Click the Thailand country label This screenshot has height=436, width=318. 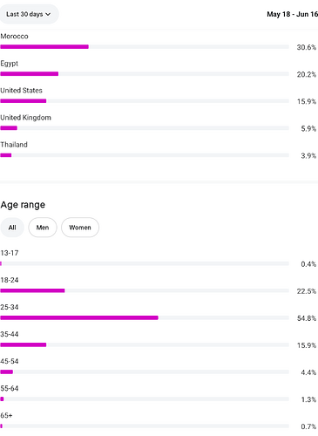14,145
